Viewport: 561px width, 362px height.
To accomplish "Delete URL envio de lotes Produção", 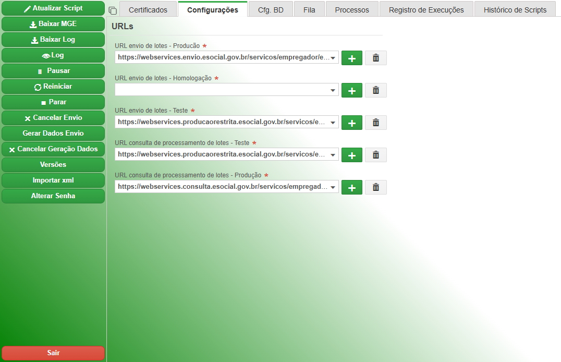I will pyautogui.click(x=376, y=58).
